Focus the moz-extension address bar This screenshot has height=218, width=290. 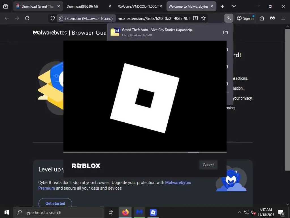153,18
